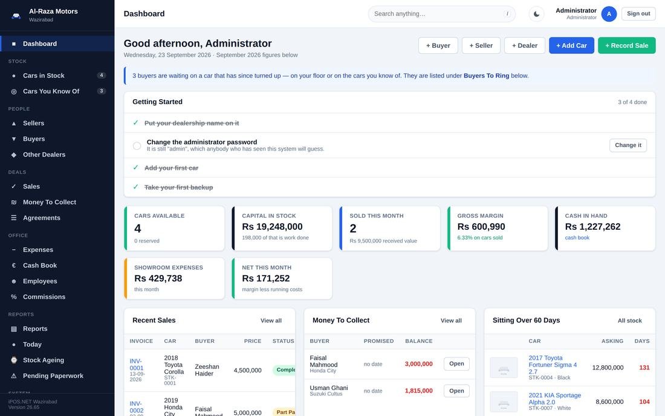Open All stock link
The image size is (665, 416).
pyautogui.click(x=629, y=320)
